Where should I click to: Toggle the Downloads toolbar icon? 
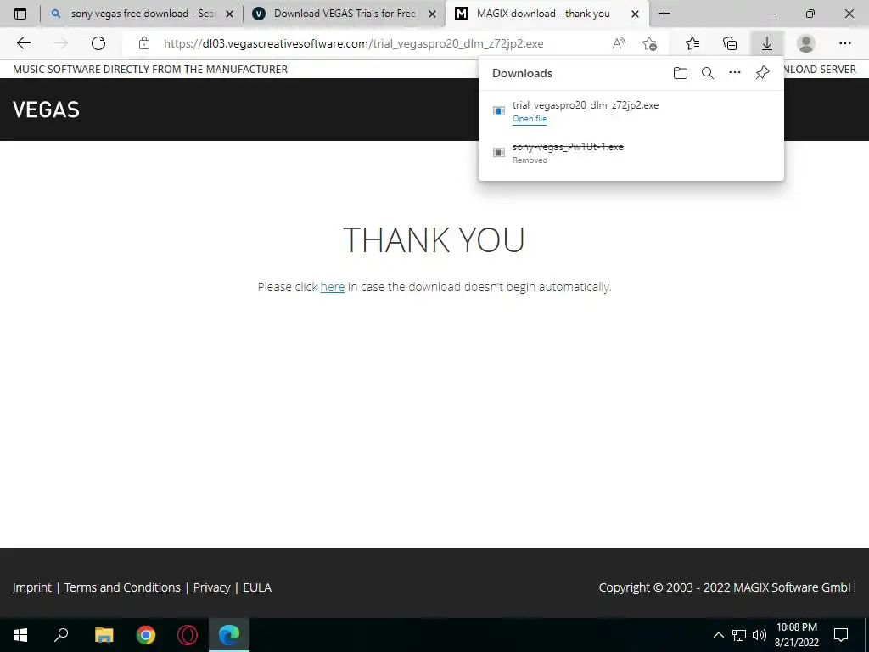767,43
